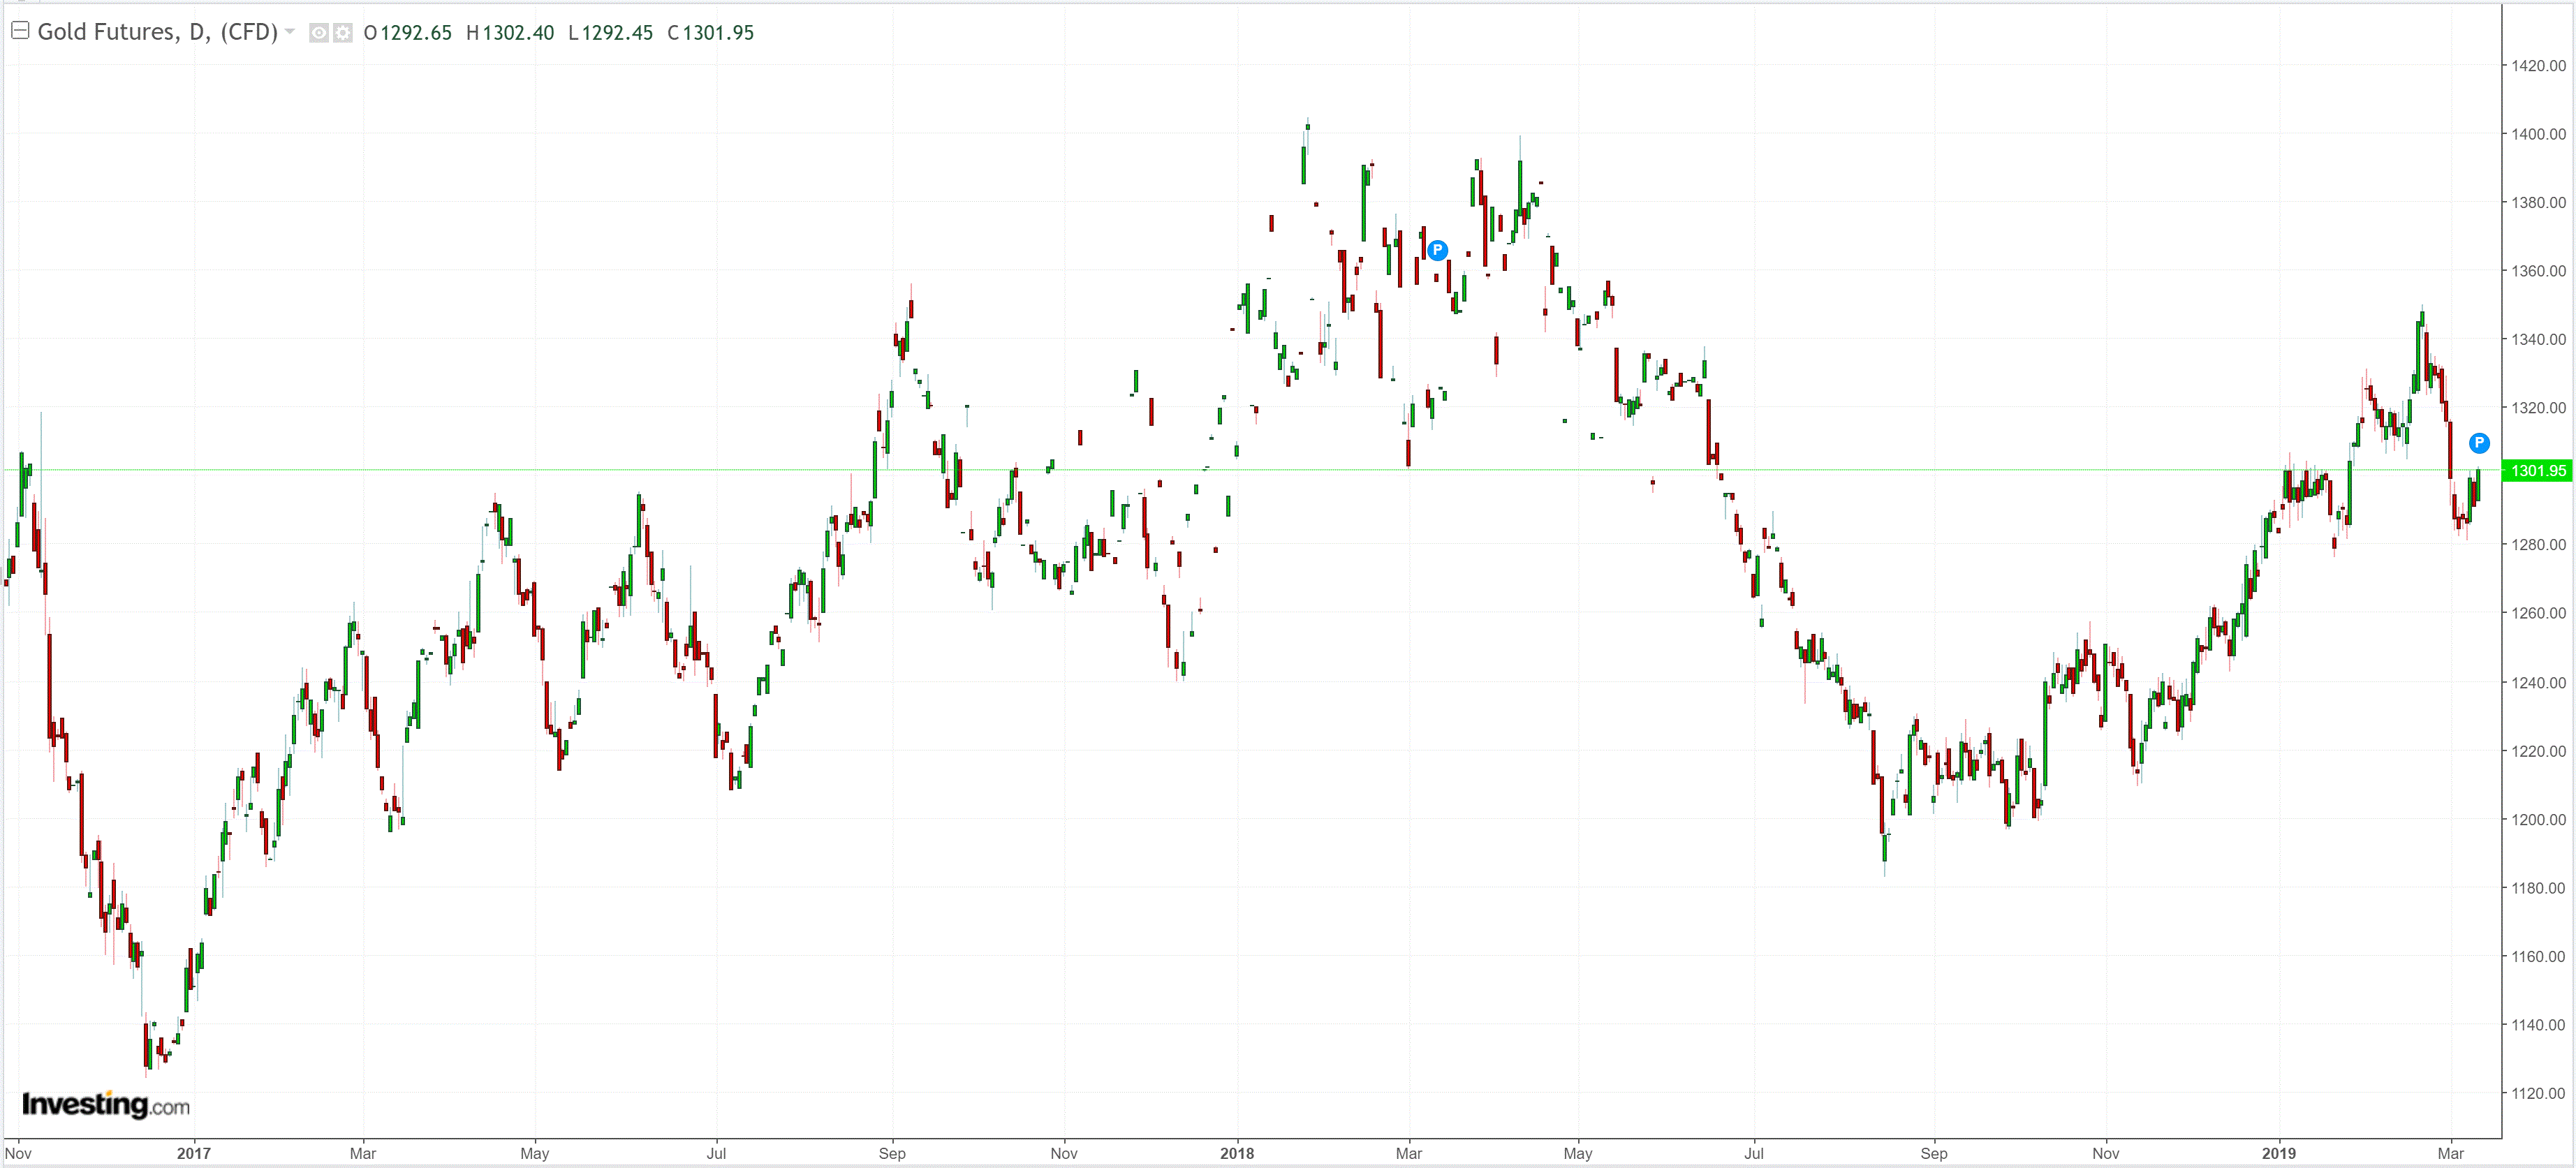
Task: Click the 1120.00 price axis label
Action: point(2538,1093)
